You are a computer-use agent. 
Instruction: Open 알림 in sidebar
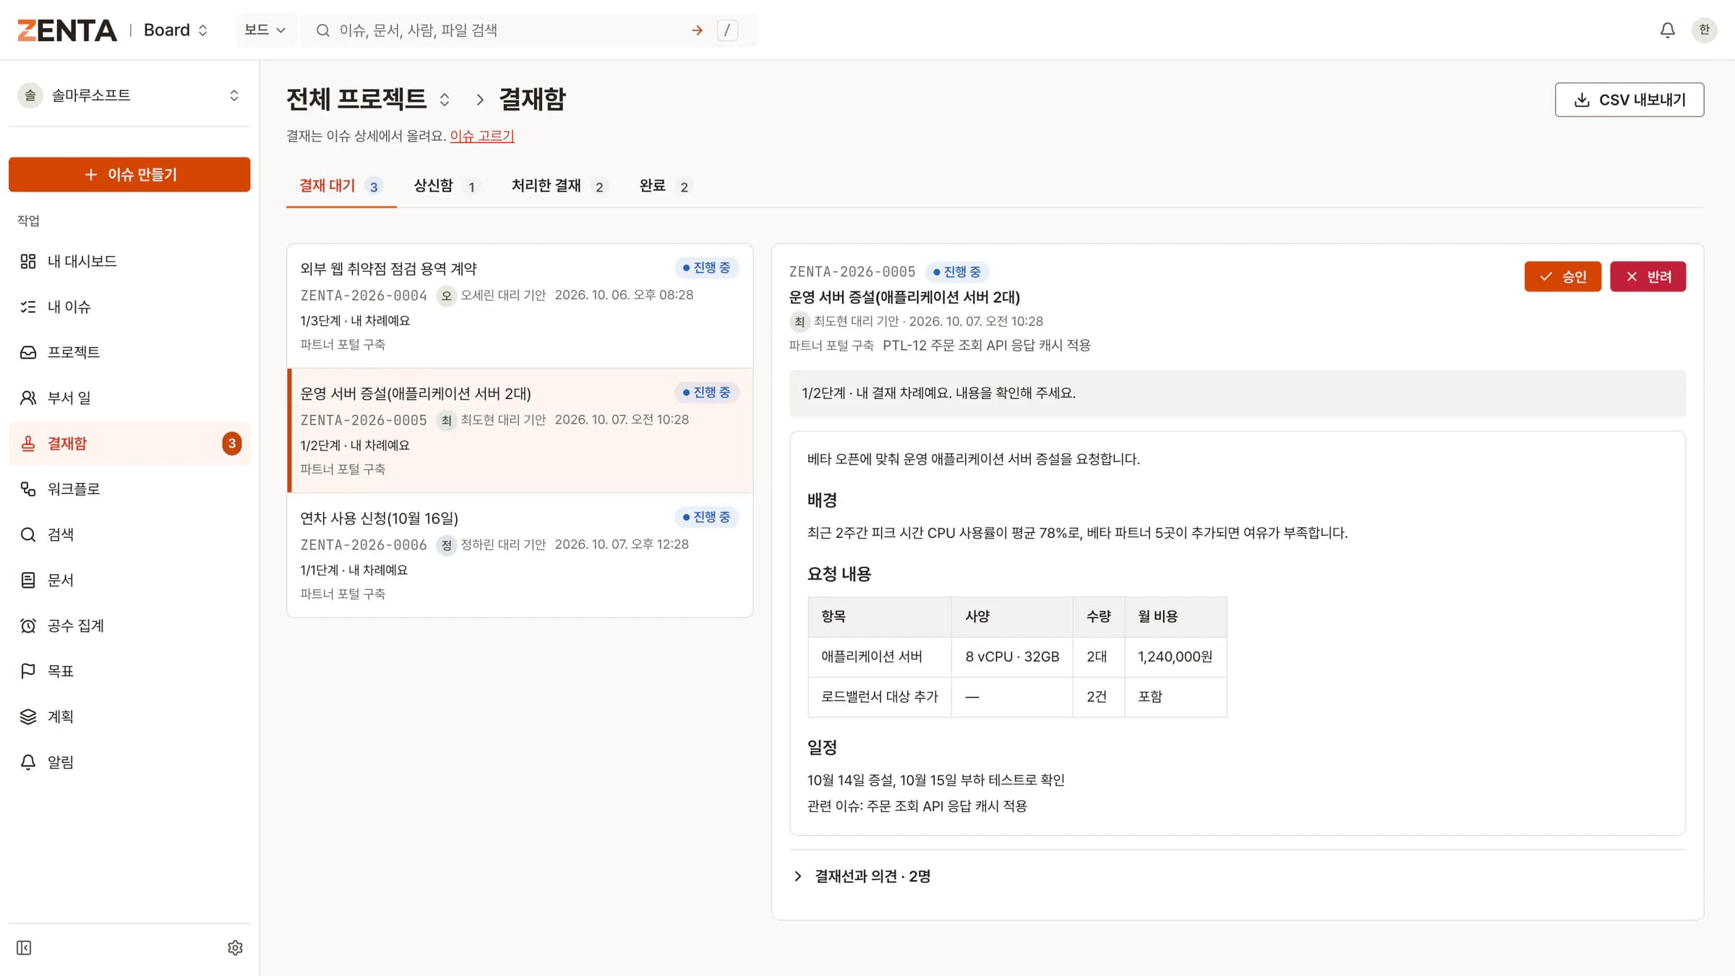[x=129, y=762]
